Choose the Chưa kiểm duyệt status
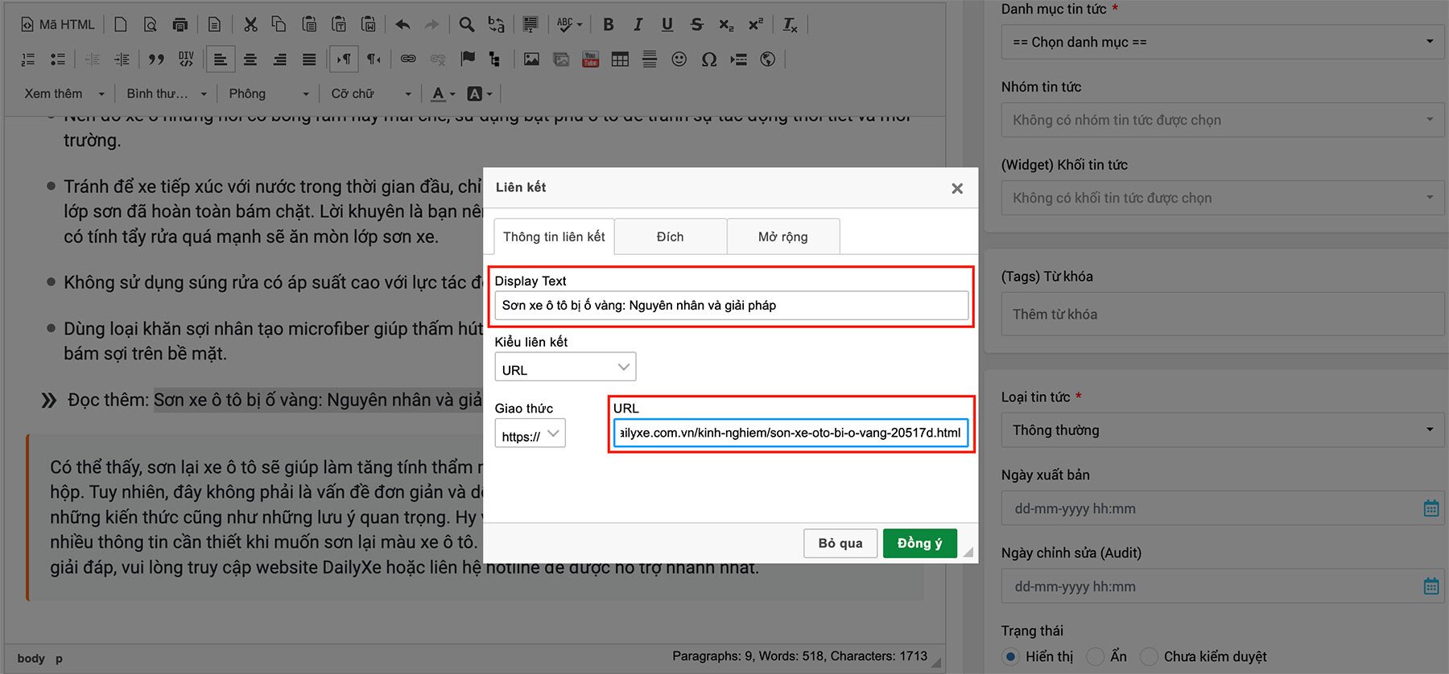Screen dimensions: 1449x674 (x=1149, y=656)
